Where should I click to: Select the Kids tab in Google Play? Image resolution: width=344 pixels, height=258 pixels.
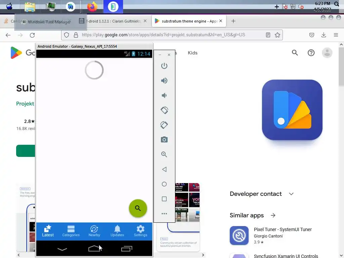point(192,53)
